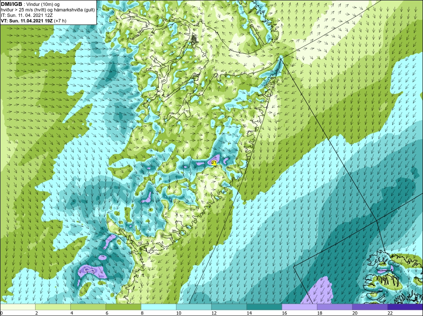Click the 'hviður > 25 m/s (hvítt)' description line
Image resolution: width=423 pixels, height=316 pixels.
[x=48, y=10]
